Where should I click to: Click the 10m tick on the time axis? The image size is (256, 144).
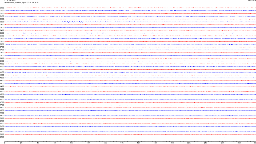click(88, 143)
